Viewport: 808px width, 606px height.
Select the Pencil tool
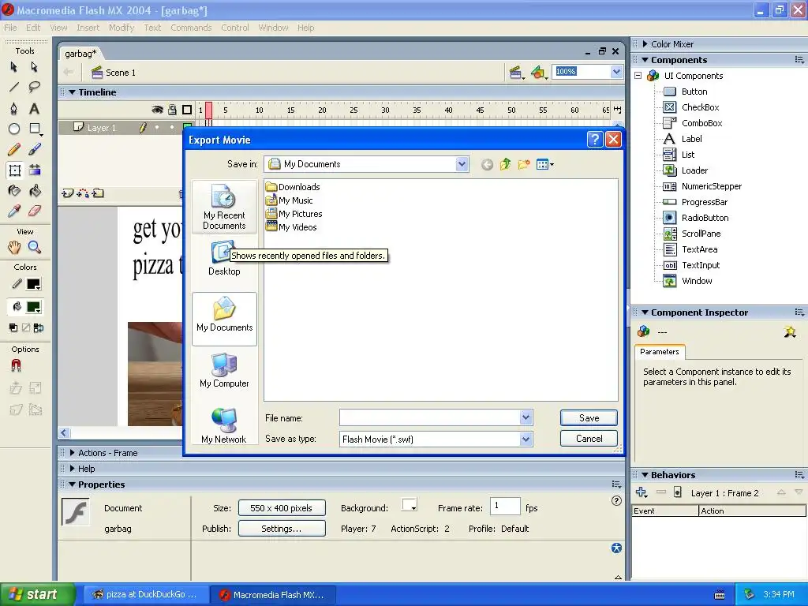pyautogui.click(x=14, y=149)
